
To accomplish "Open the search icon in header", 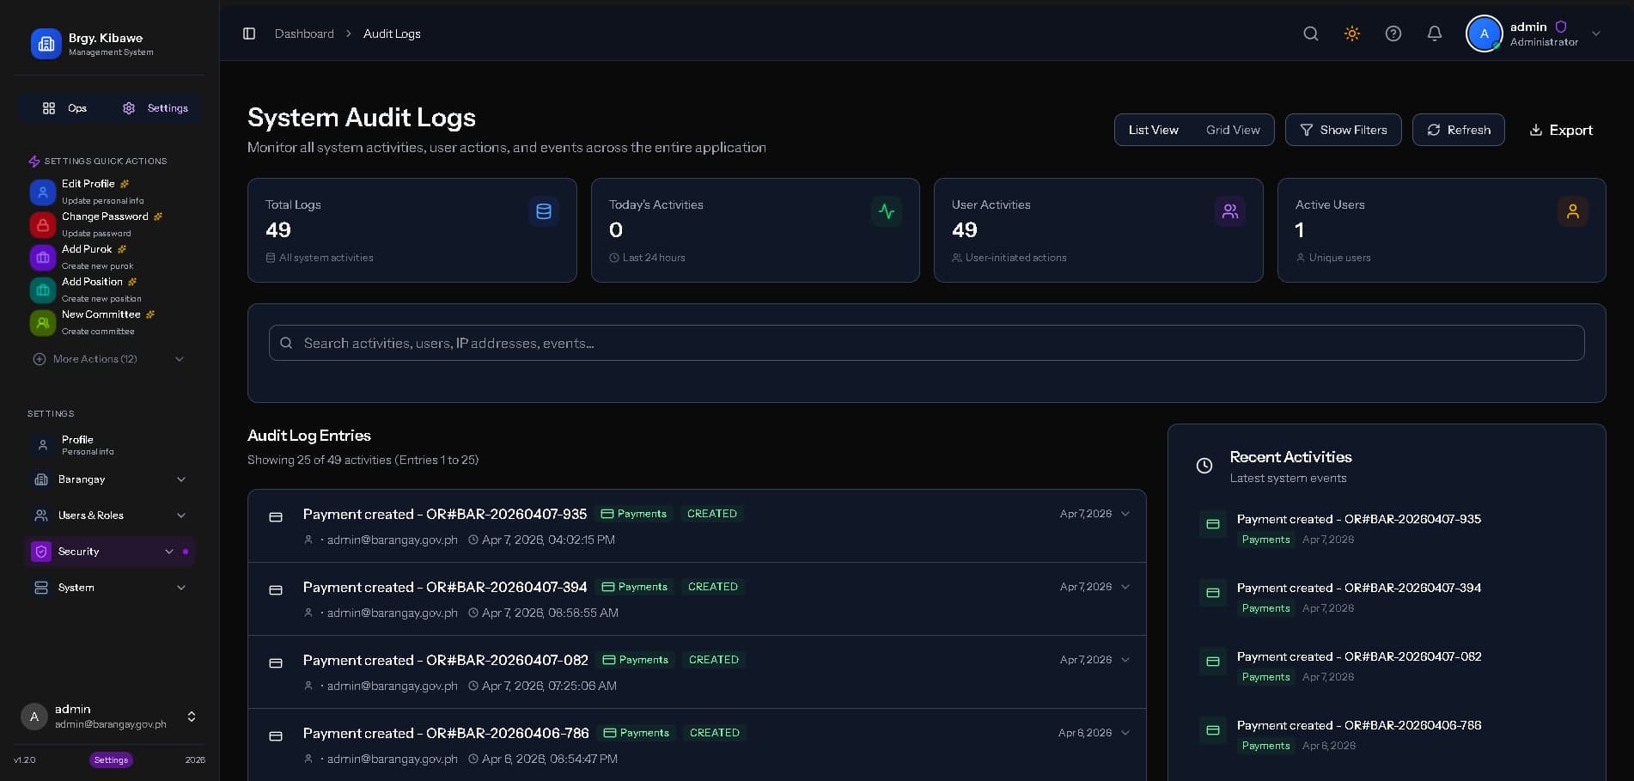I will (1311, 34).
